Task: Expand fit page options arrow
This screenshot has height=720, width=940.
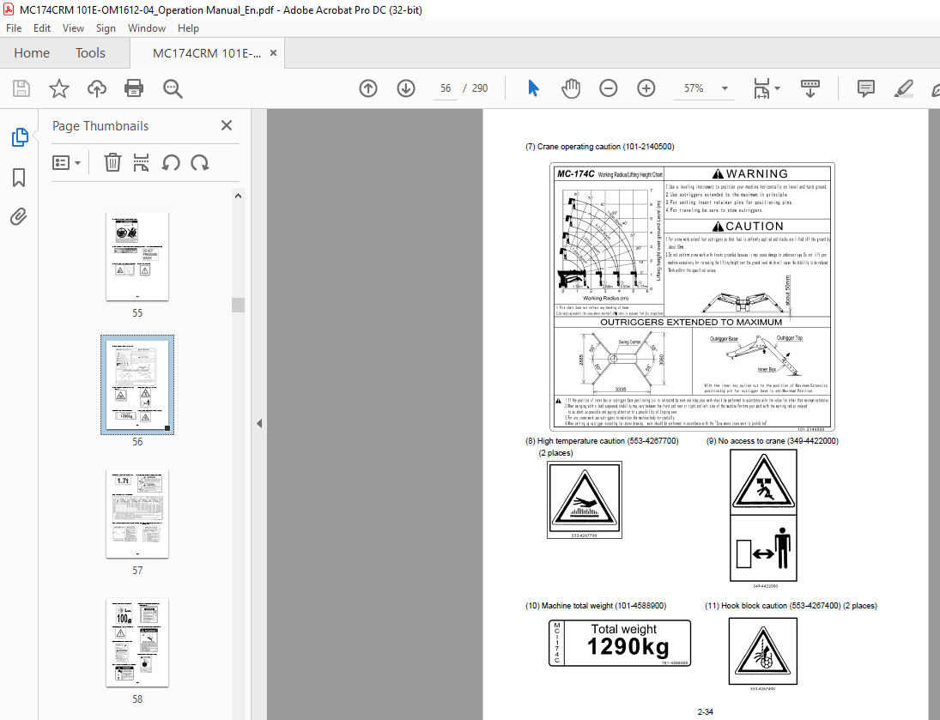Action: pyautogui.click(x=778, y=88)
